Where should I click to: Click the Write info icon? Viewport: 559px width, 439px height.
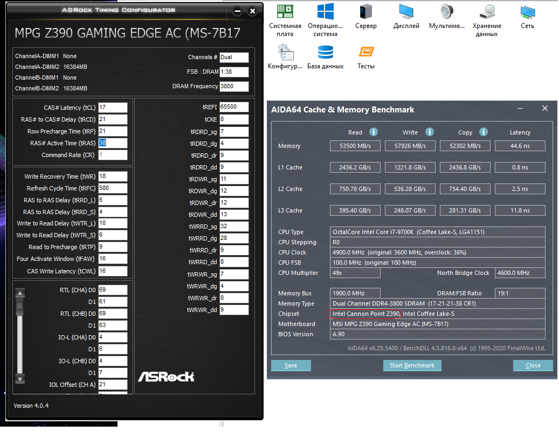(429, 132)
